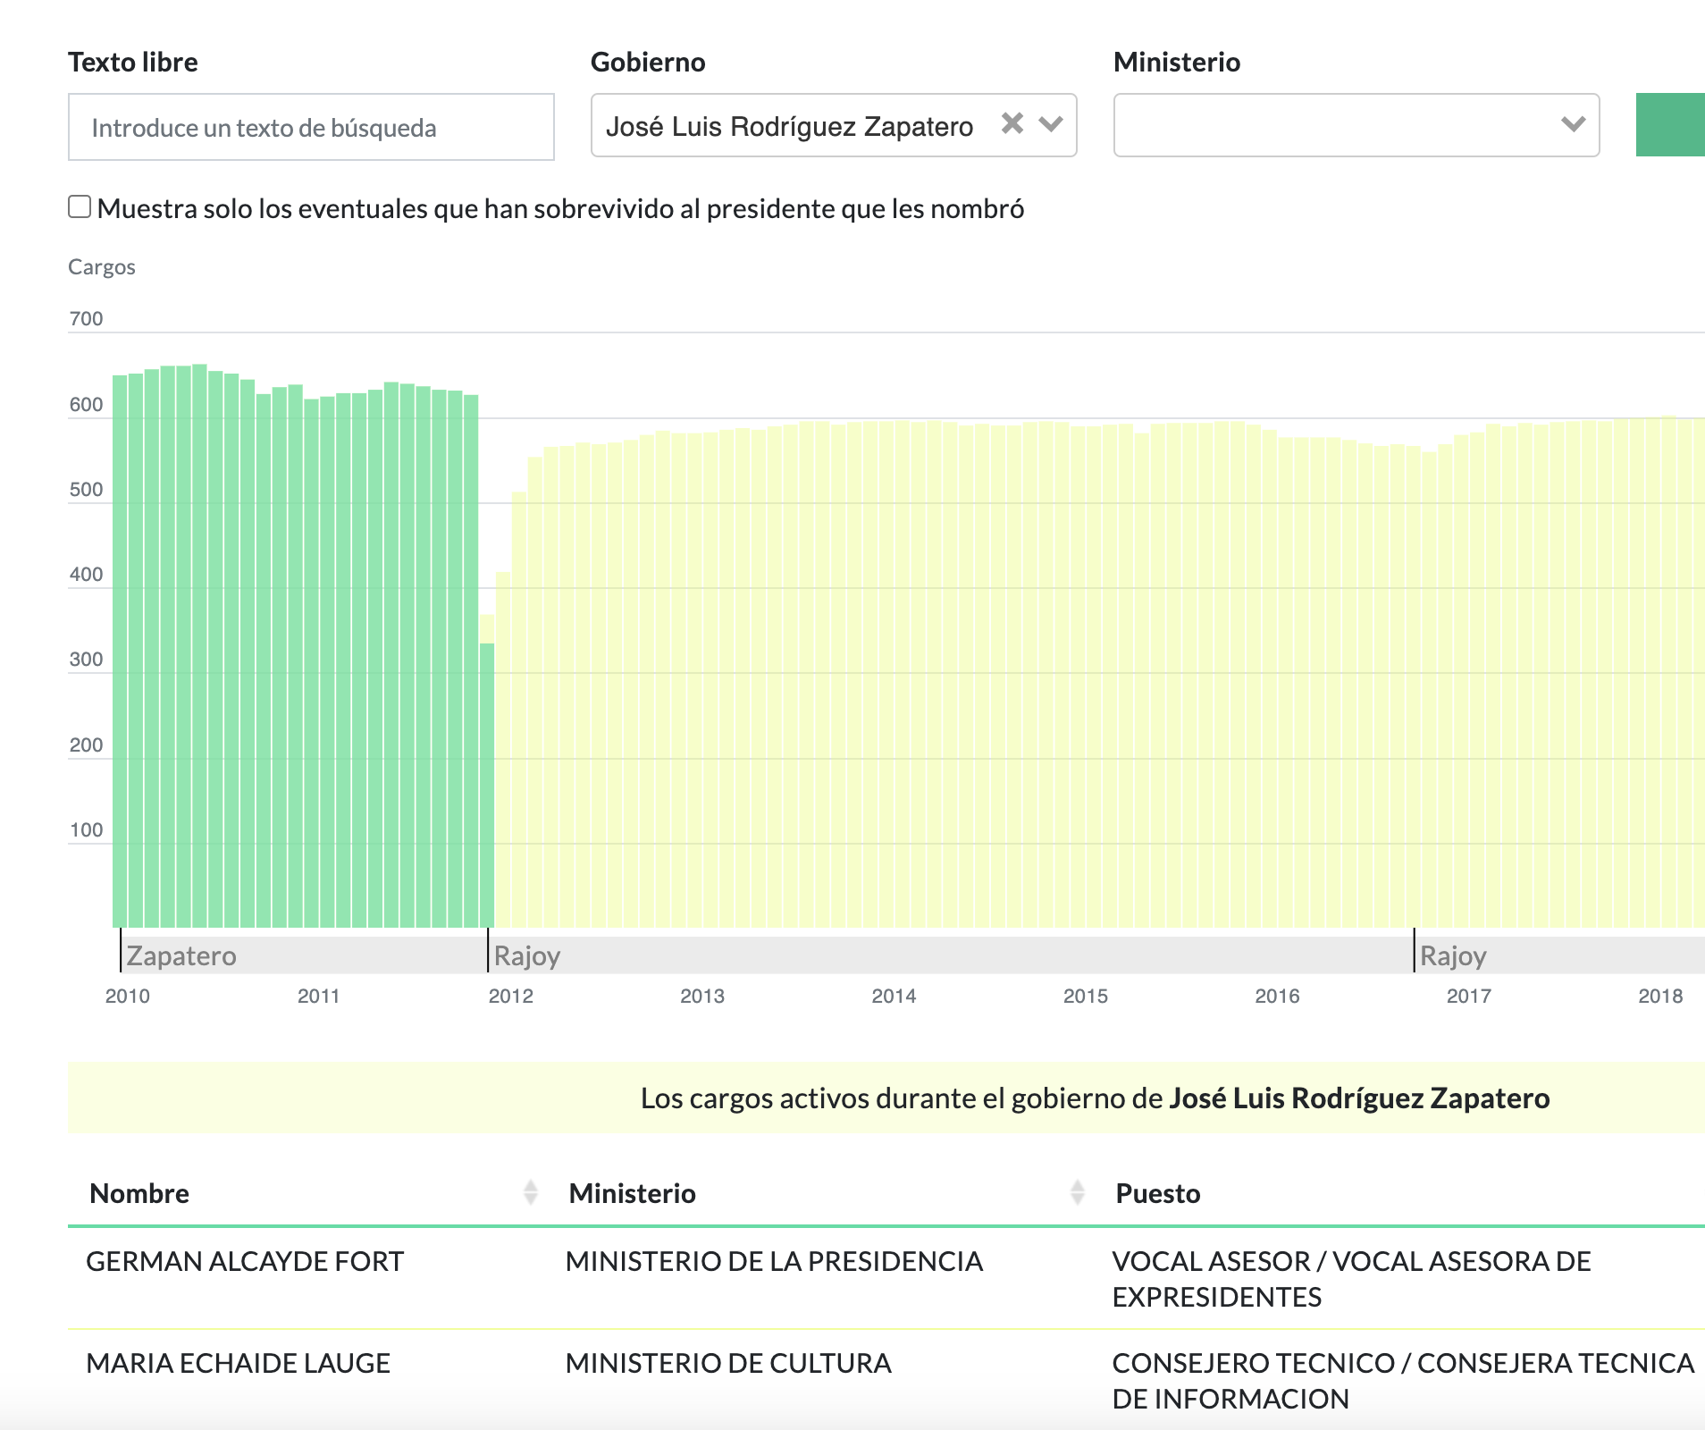Click the 2014 label on the x-axis
Image resolution: width=1705 pixels, height=1430 pixels.
[894, 996]
